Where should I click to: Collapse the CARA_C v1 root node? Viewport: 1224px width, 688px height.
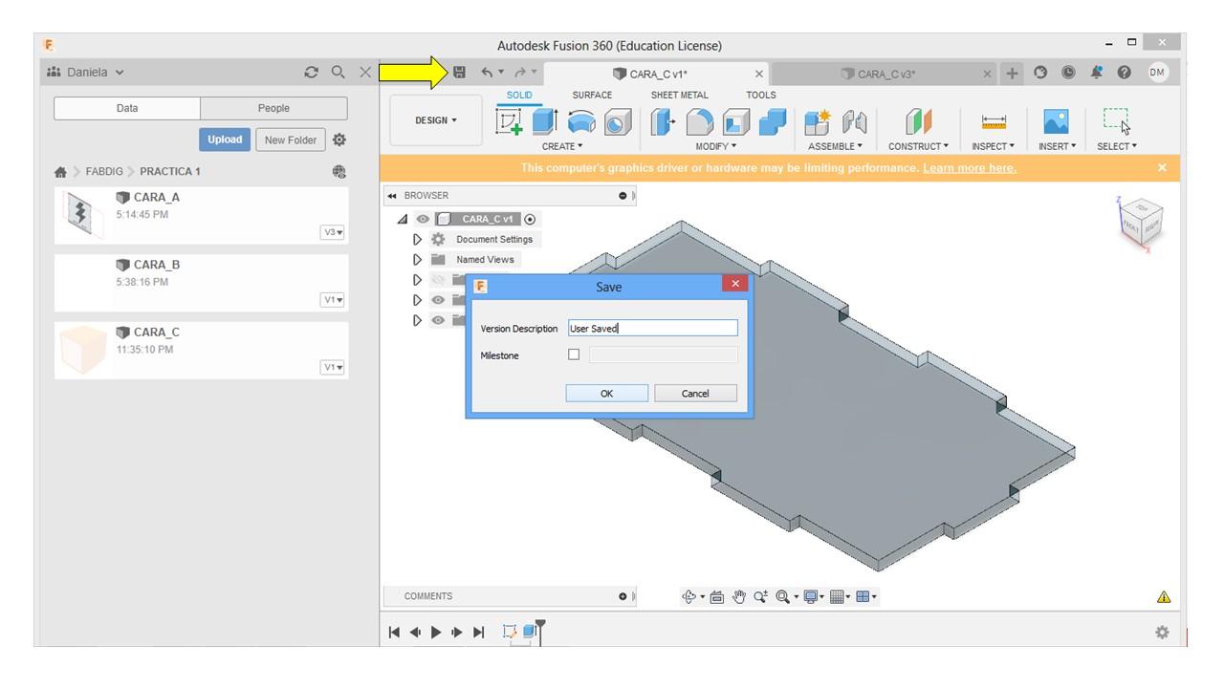point(403,219)
